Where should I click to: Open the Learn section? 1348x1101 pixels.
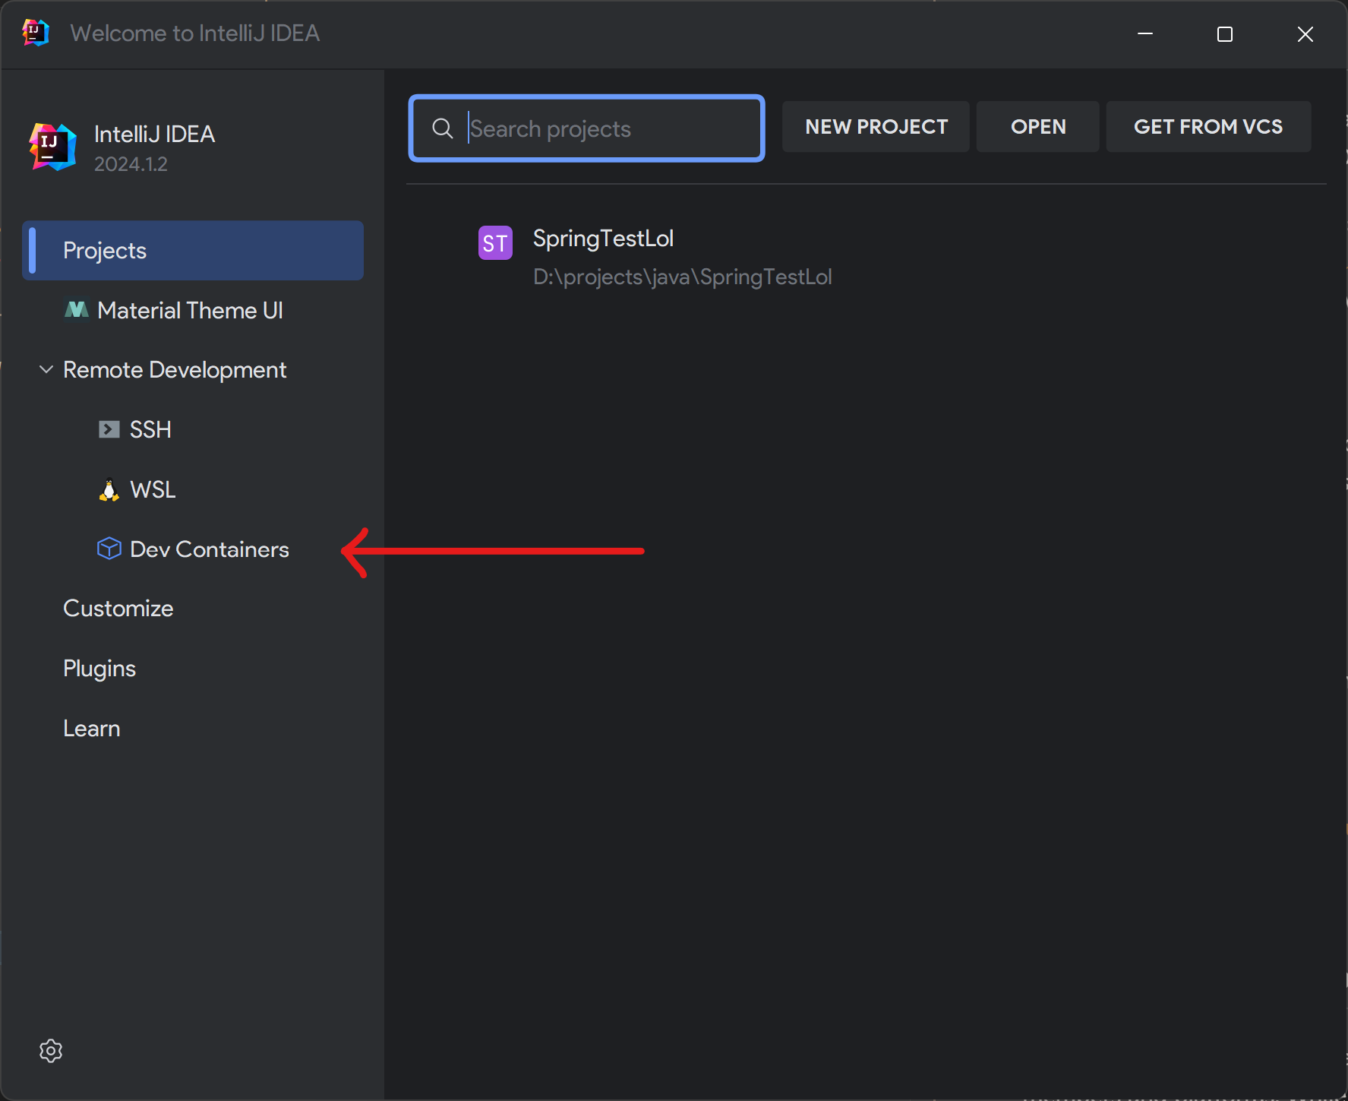[x=92, y=729]
